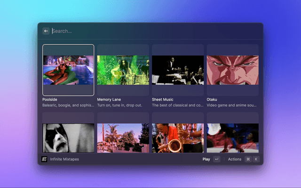
Task: Pick the black-and-white face thumbnail
Action: tap(68, 138)
